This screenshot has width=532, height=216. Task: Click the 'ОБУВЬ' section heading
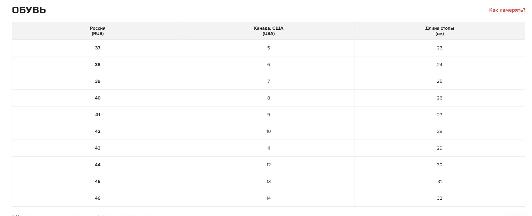(29, 10)
